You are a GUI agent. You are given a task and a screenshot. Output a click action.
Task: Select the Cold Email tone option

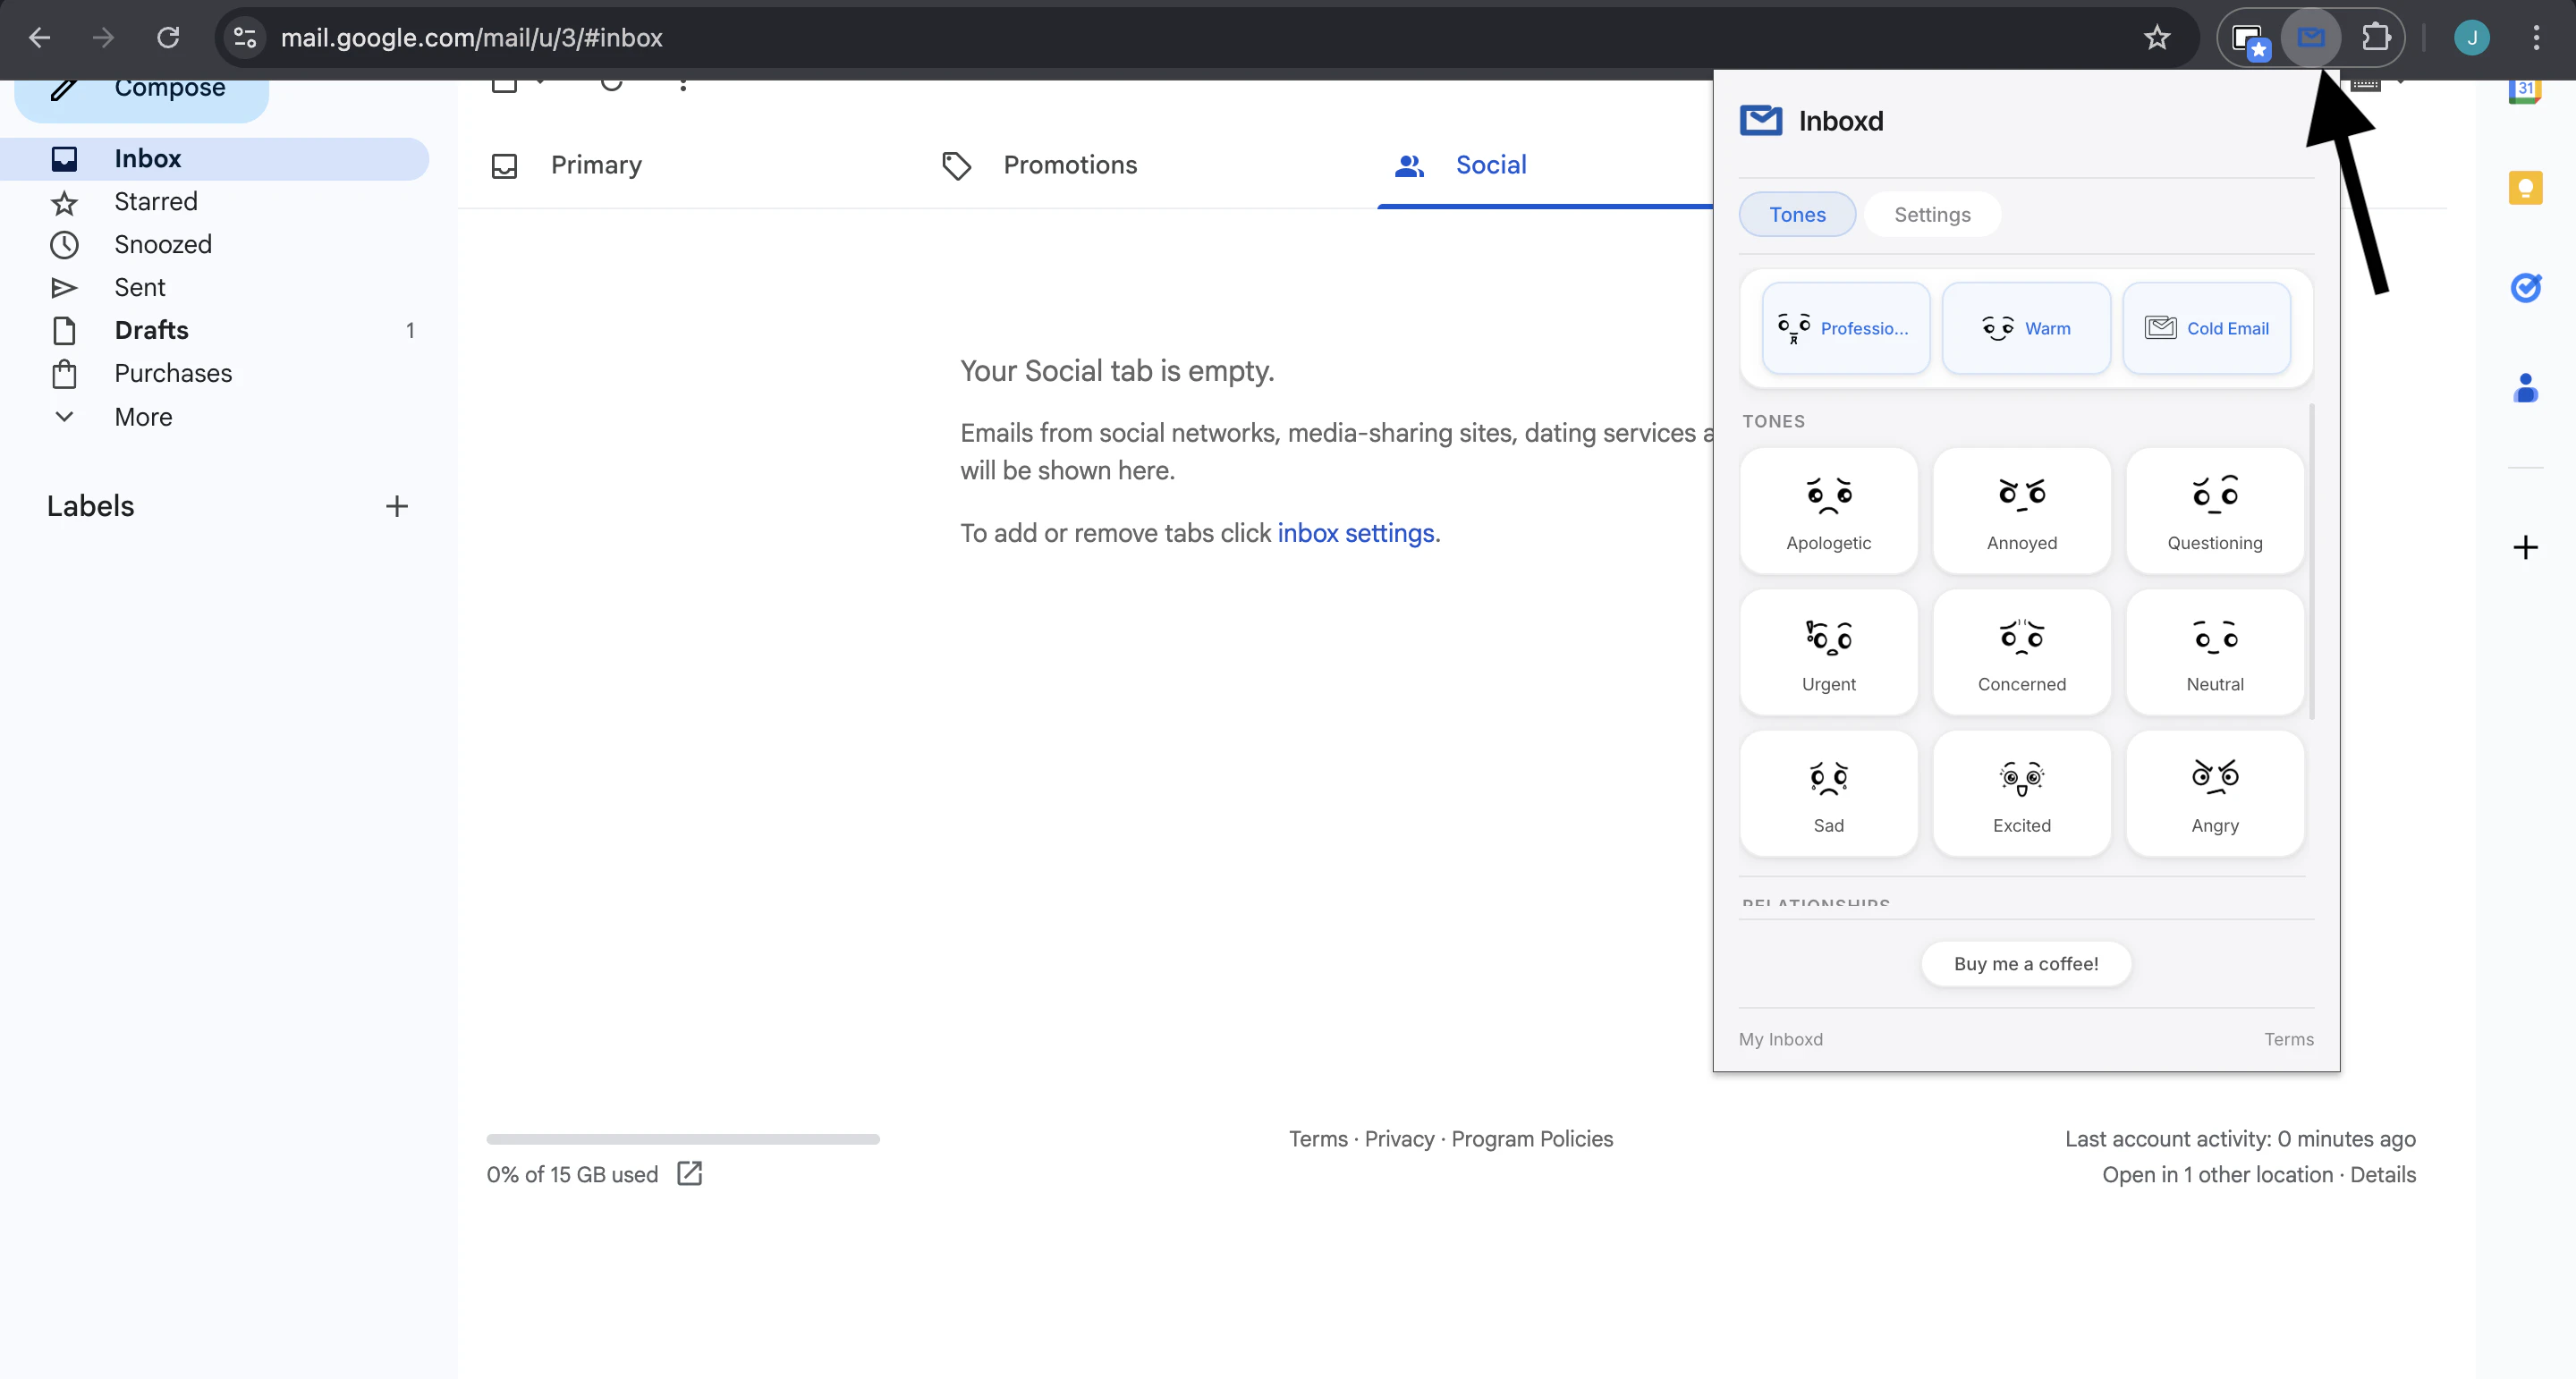[x=2207, y=328]
